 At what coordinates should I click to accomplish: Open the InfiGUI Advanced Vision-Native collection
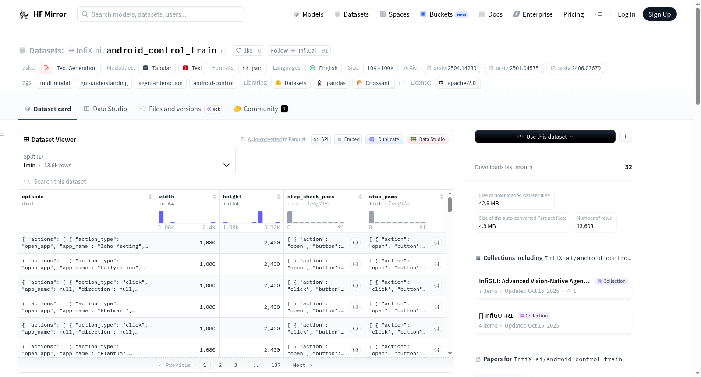tap(553, 285)
